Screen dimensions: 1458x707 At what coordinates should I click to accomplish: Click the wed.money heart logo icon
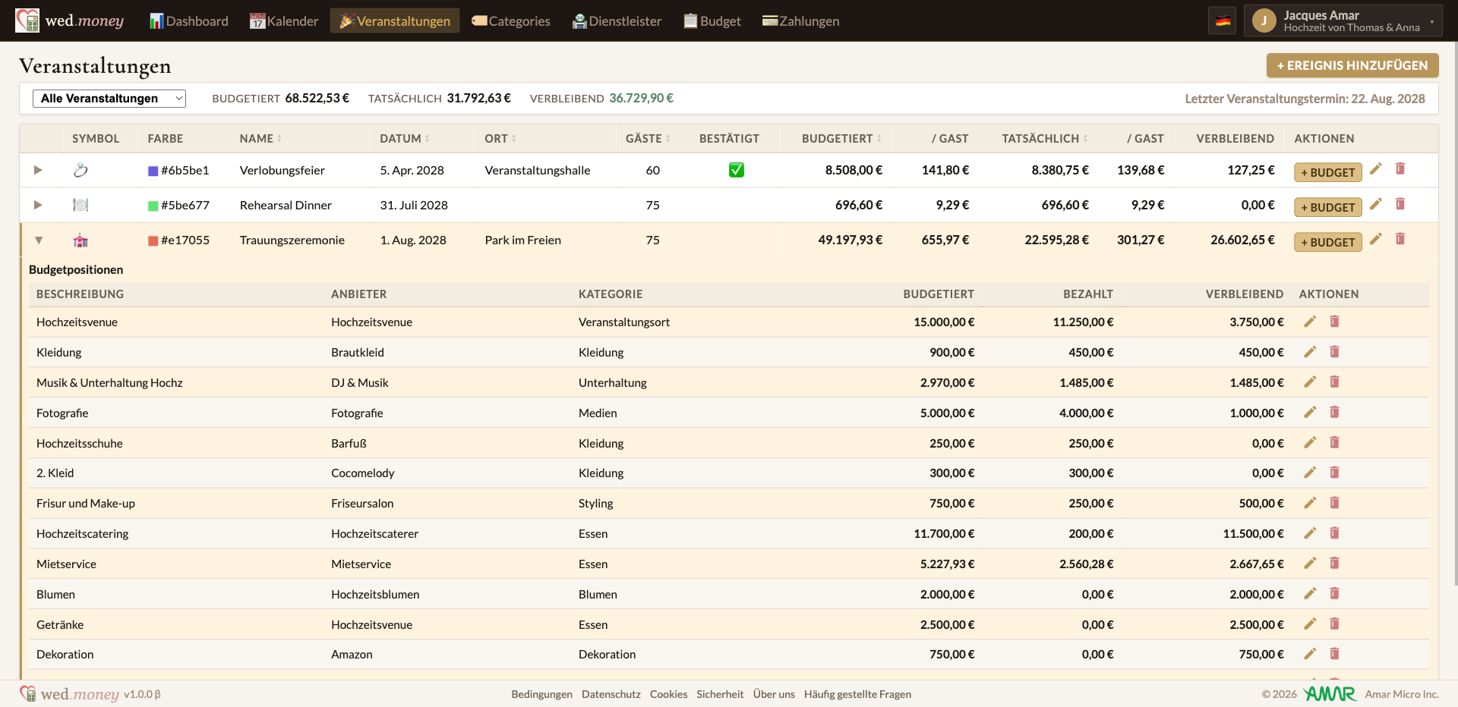(x=27, y=20)
